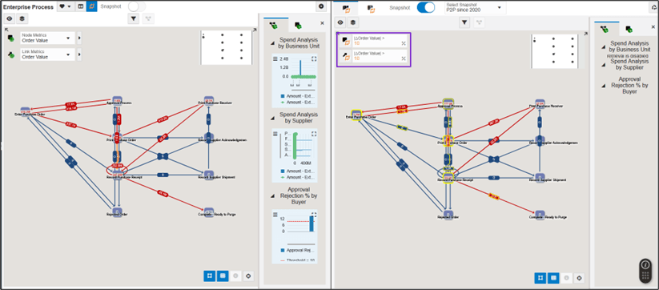Click the side-by-side layout icon in left pane
Image resolution: width=659 pixels, height=290 pixels.
tap(80, 6)
